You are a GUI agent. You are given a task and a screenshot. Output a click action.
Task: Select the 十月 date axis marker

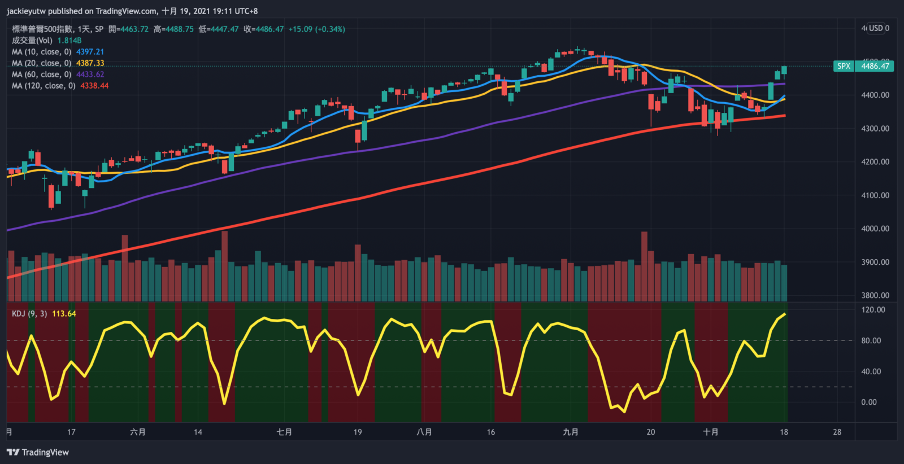tap(710, 432)
